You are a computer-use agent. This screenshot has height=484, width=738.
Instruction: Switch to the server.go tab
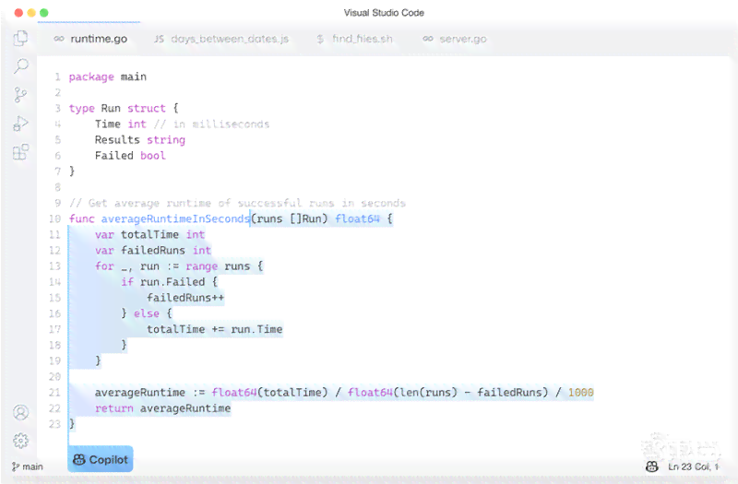click(463, 39)
